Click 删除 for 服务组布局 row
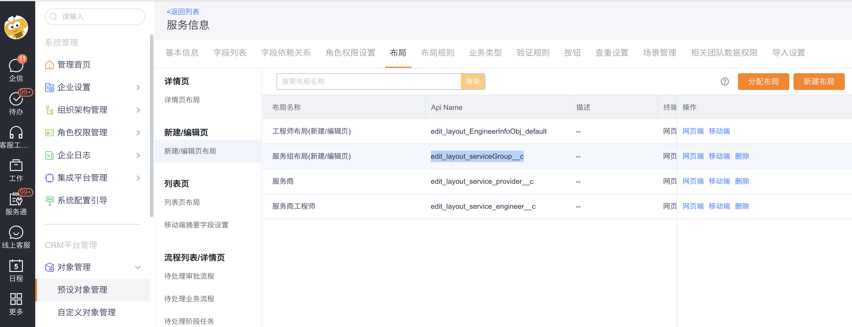The image size is (852, 327). (x=742, y=156)
